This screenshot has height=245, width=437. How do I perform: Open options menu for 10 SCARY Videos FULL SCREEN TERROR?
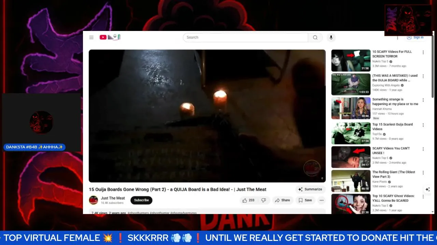[x=423, y=52]
